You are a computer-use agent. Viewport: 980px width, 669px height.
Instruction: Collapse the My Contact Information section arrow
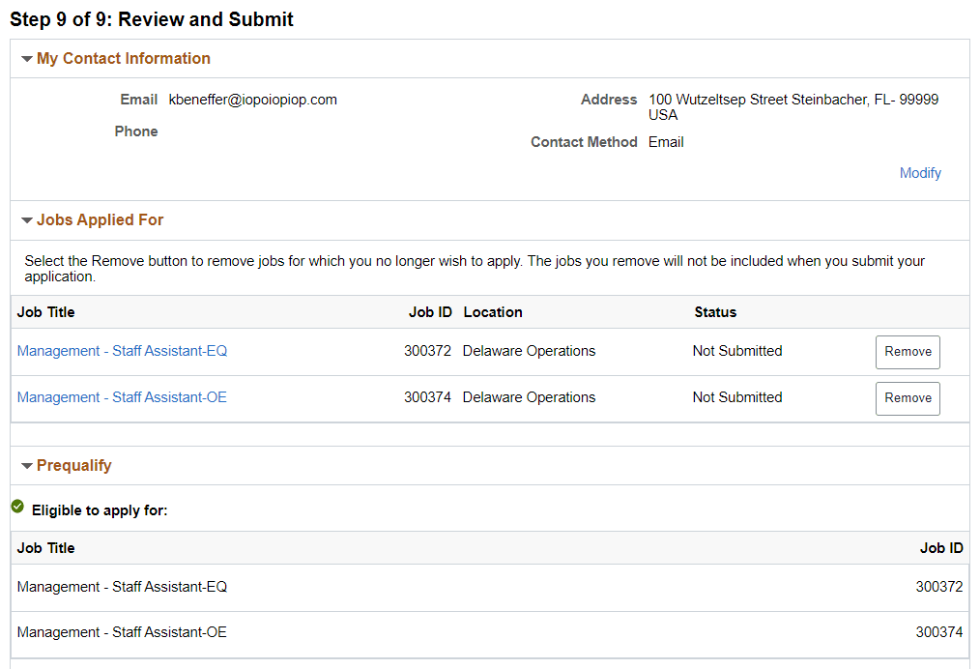point(27,59)
